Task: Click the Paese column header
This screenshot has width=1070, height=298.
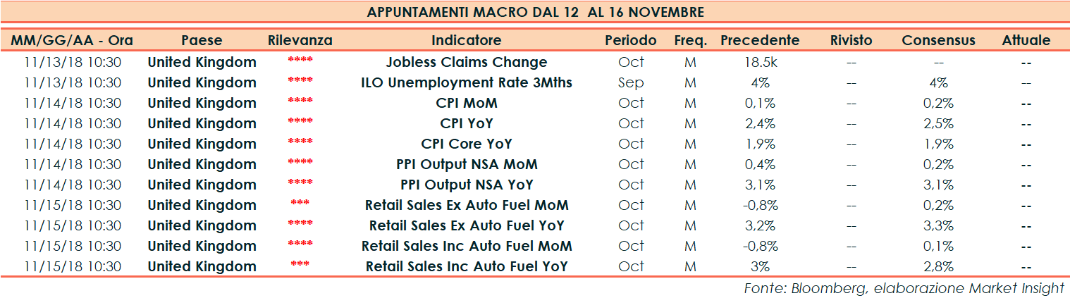Action: pos(202,40)
